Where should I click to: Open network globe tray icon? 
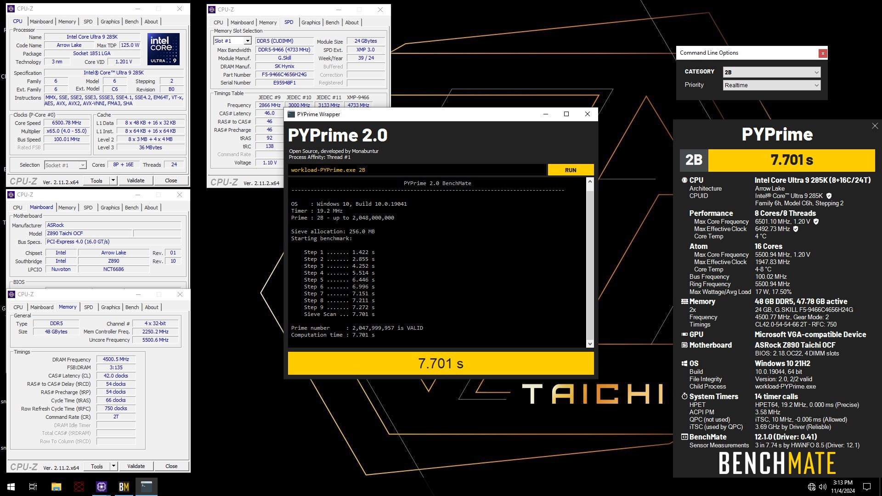tap(812, 487)
